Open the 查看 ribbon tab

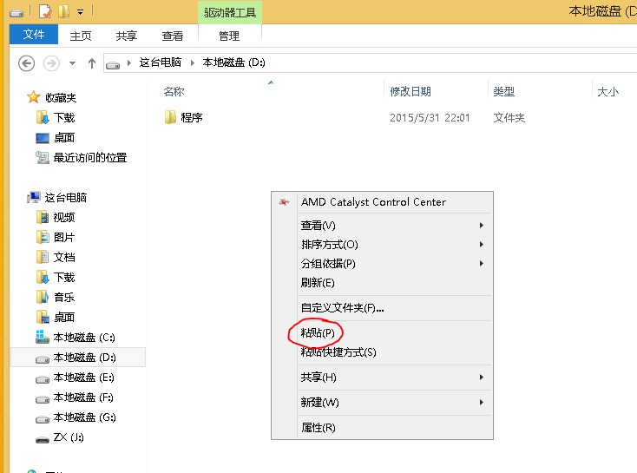172,36
